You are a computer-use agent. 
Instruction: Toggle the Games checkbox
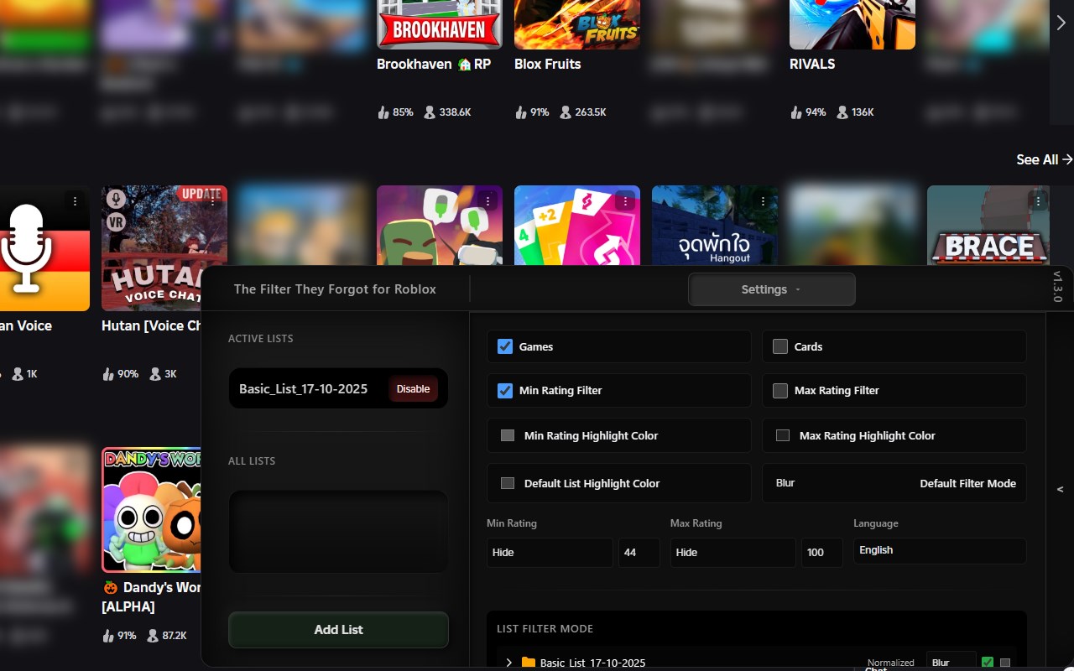(x=505, y=346)
